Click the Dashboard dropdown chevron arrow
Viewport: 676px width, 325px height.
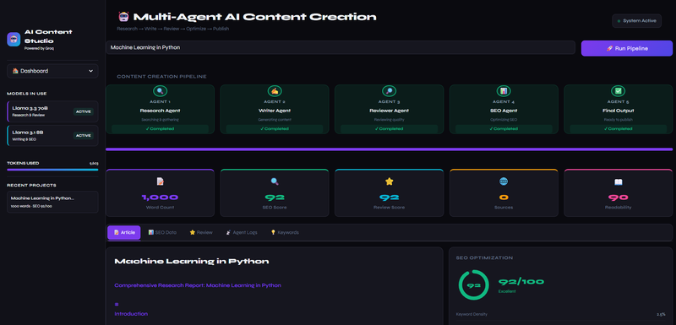tap(90, 71)
